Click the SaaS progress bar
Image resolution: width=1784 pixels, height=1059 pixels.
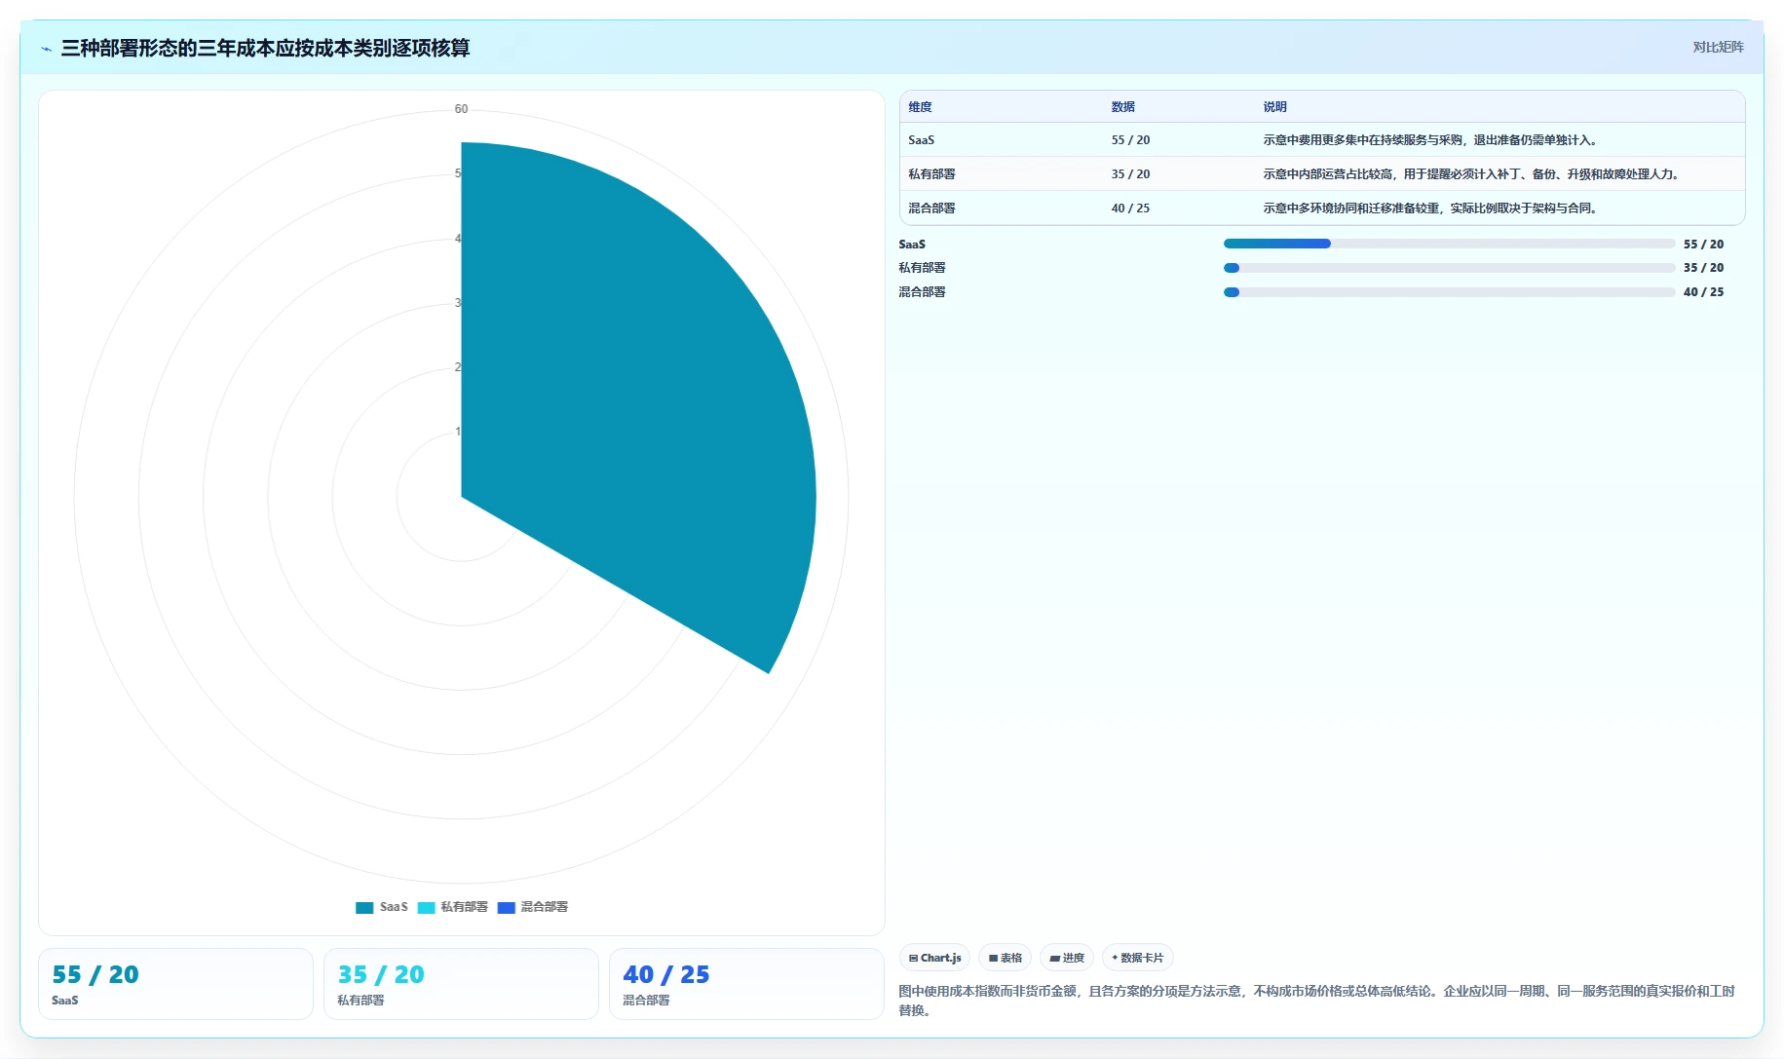(1449, 244)
